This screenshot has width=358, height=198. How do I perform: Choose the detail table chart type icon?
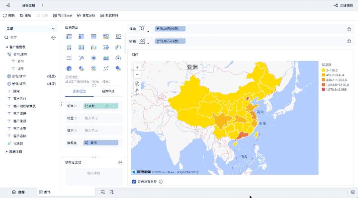click(93, 36)
